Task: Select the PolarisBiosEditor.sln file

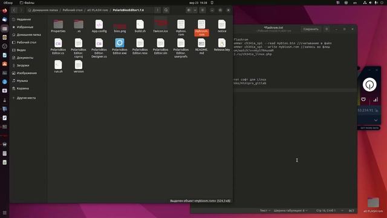Action: (x=160, y=46)
